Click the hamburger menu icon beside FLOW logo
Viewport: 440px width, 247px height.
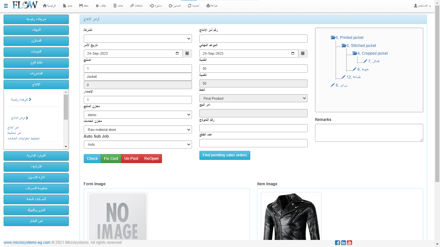[6, 6]
